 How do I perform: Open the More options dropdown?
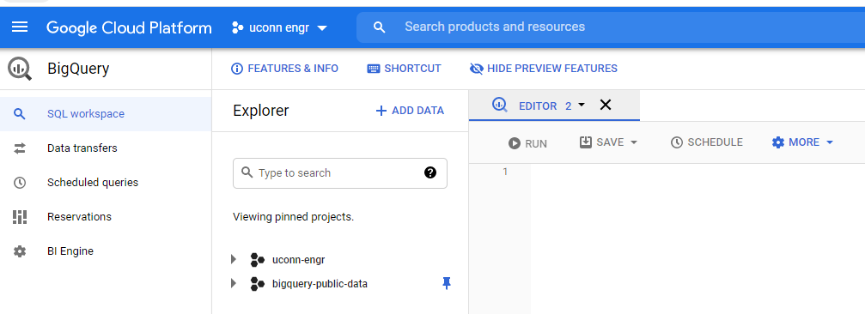coord(802,142)
